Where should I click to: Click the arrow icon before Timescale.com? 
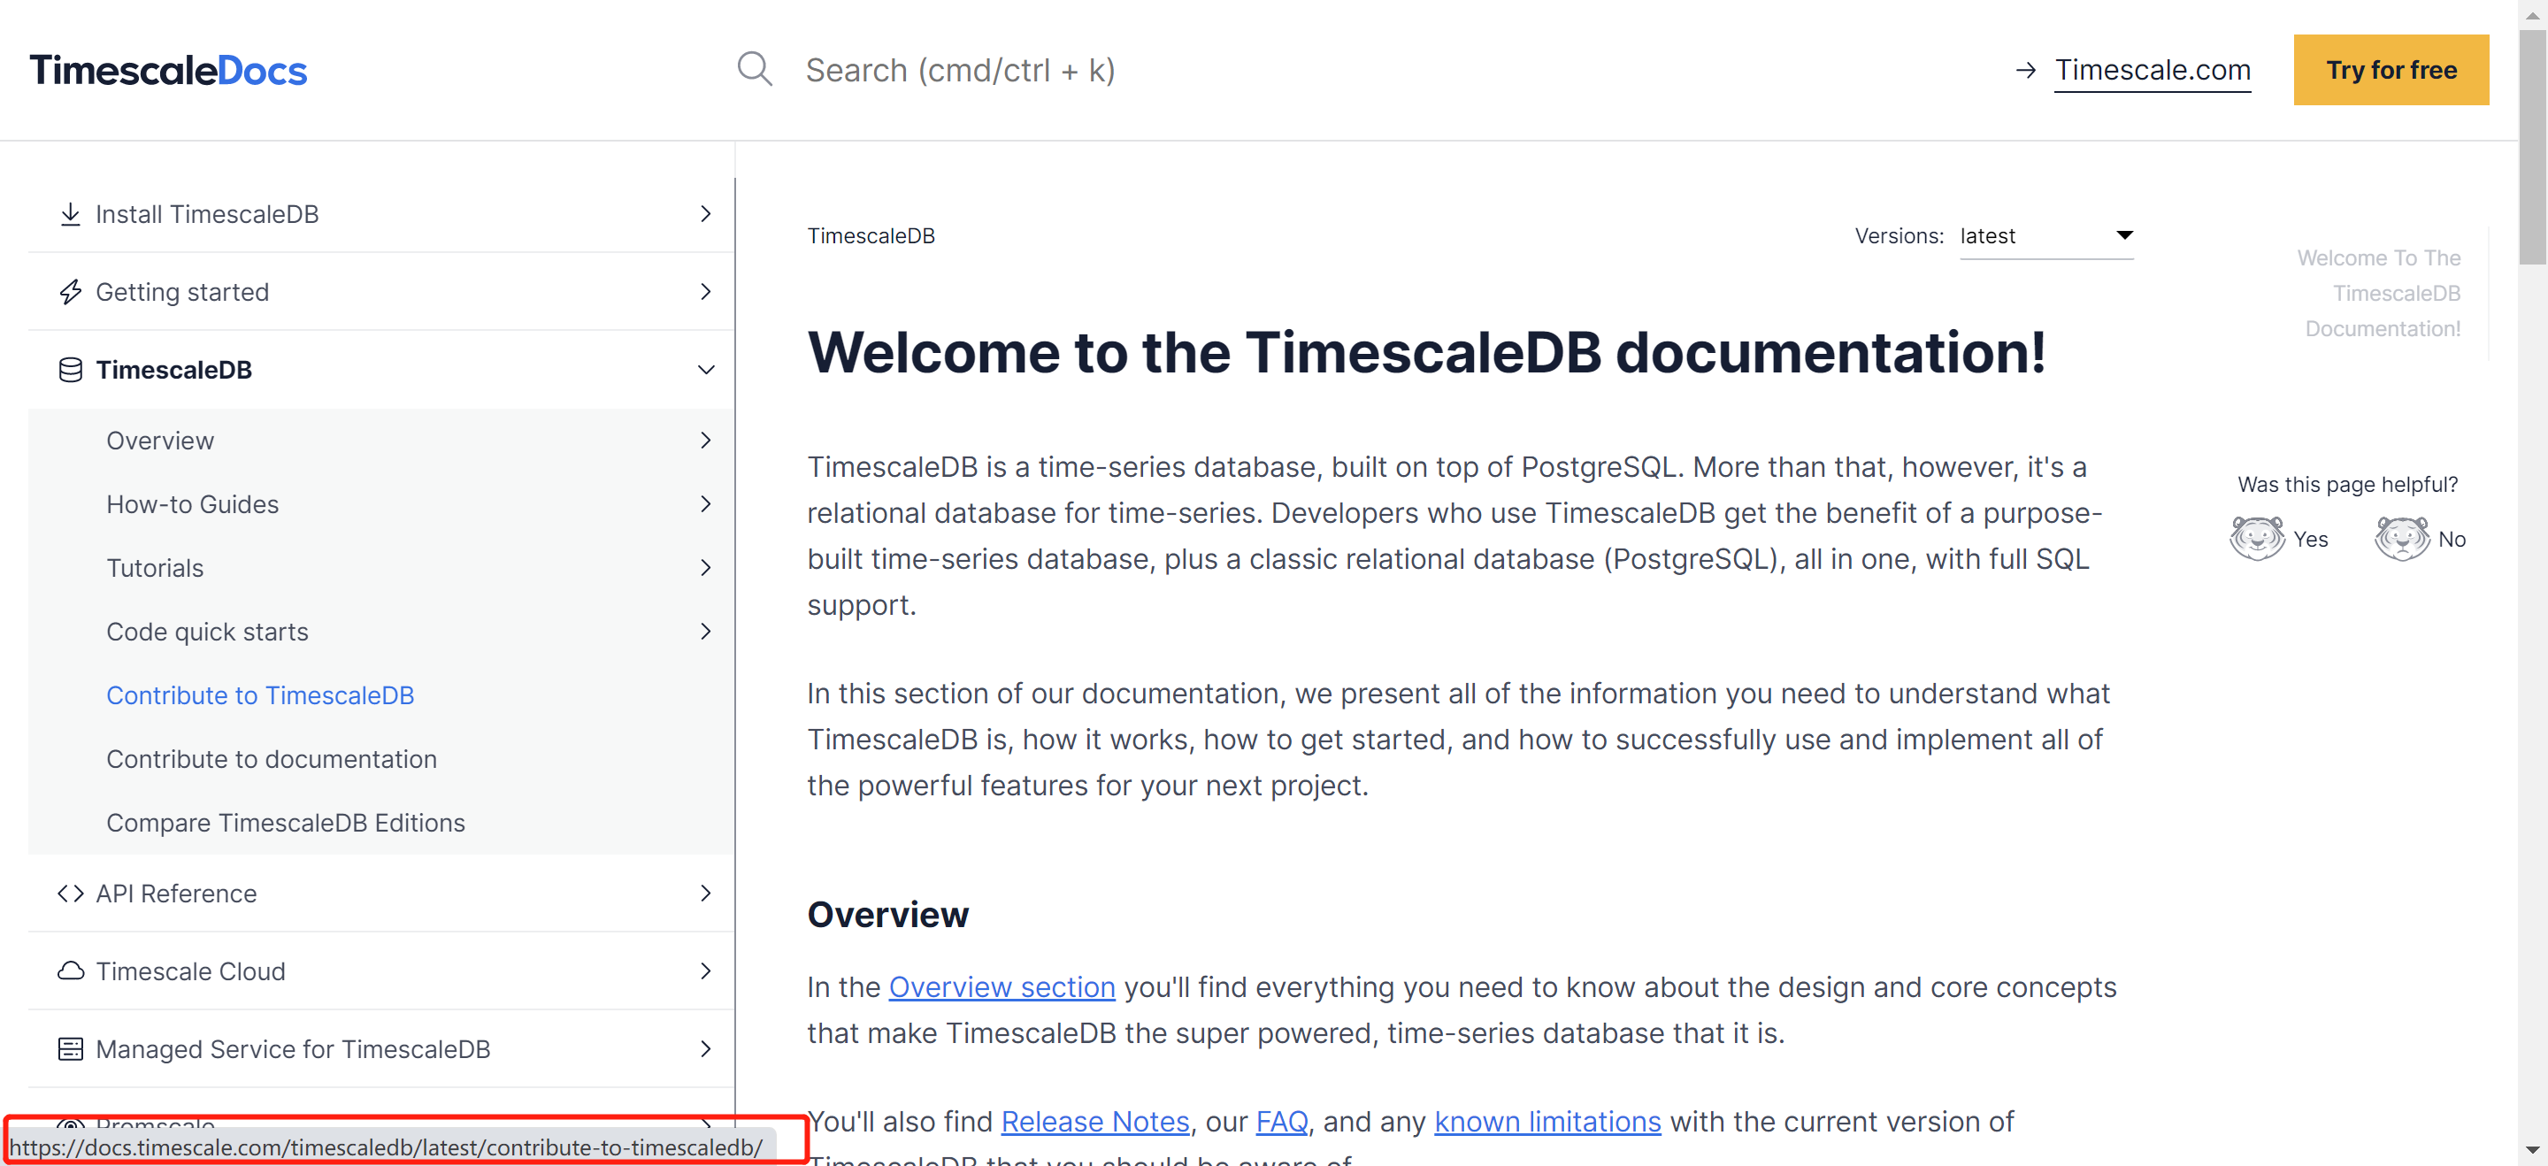pos(2026,69)
